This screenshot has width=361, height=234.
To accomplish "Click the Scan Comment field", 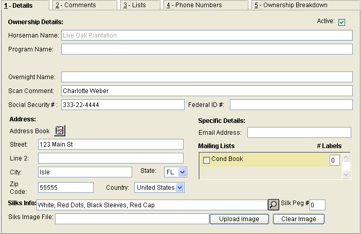I will pos(206,91).
